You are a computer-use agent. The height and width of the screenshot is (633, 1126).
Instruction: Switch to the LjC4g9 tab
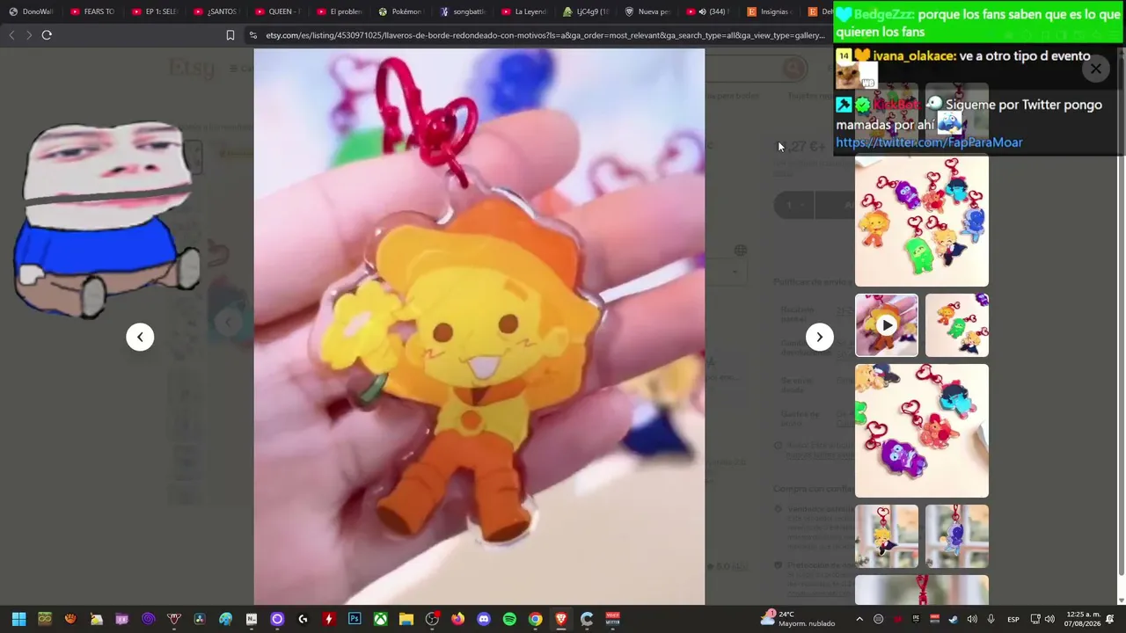586,11
